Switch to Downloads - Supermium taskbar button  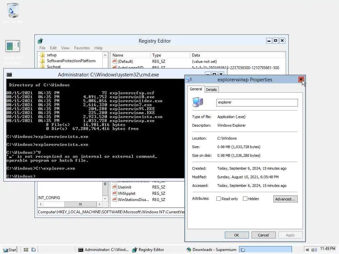212,250
